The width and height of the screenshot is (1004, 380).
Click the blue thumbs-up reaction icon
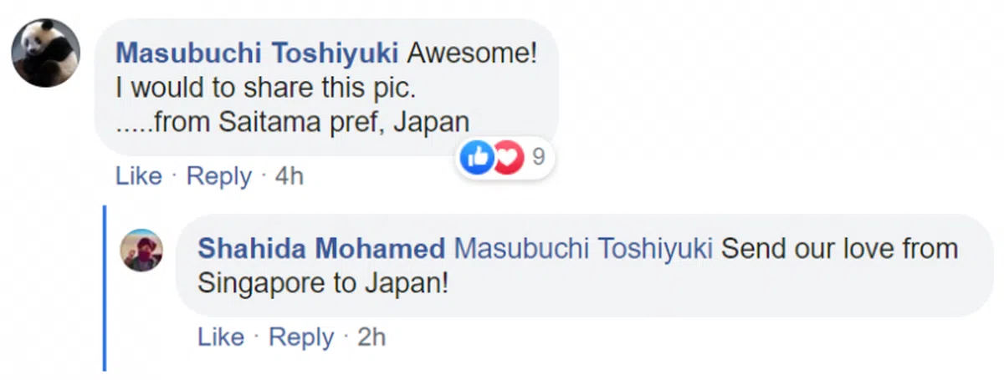pyautogui.click(x=477, y=157)
